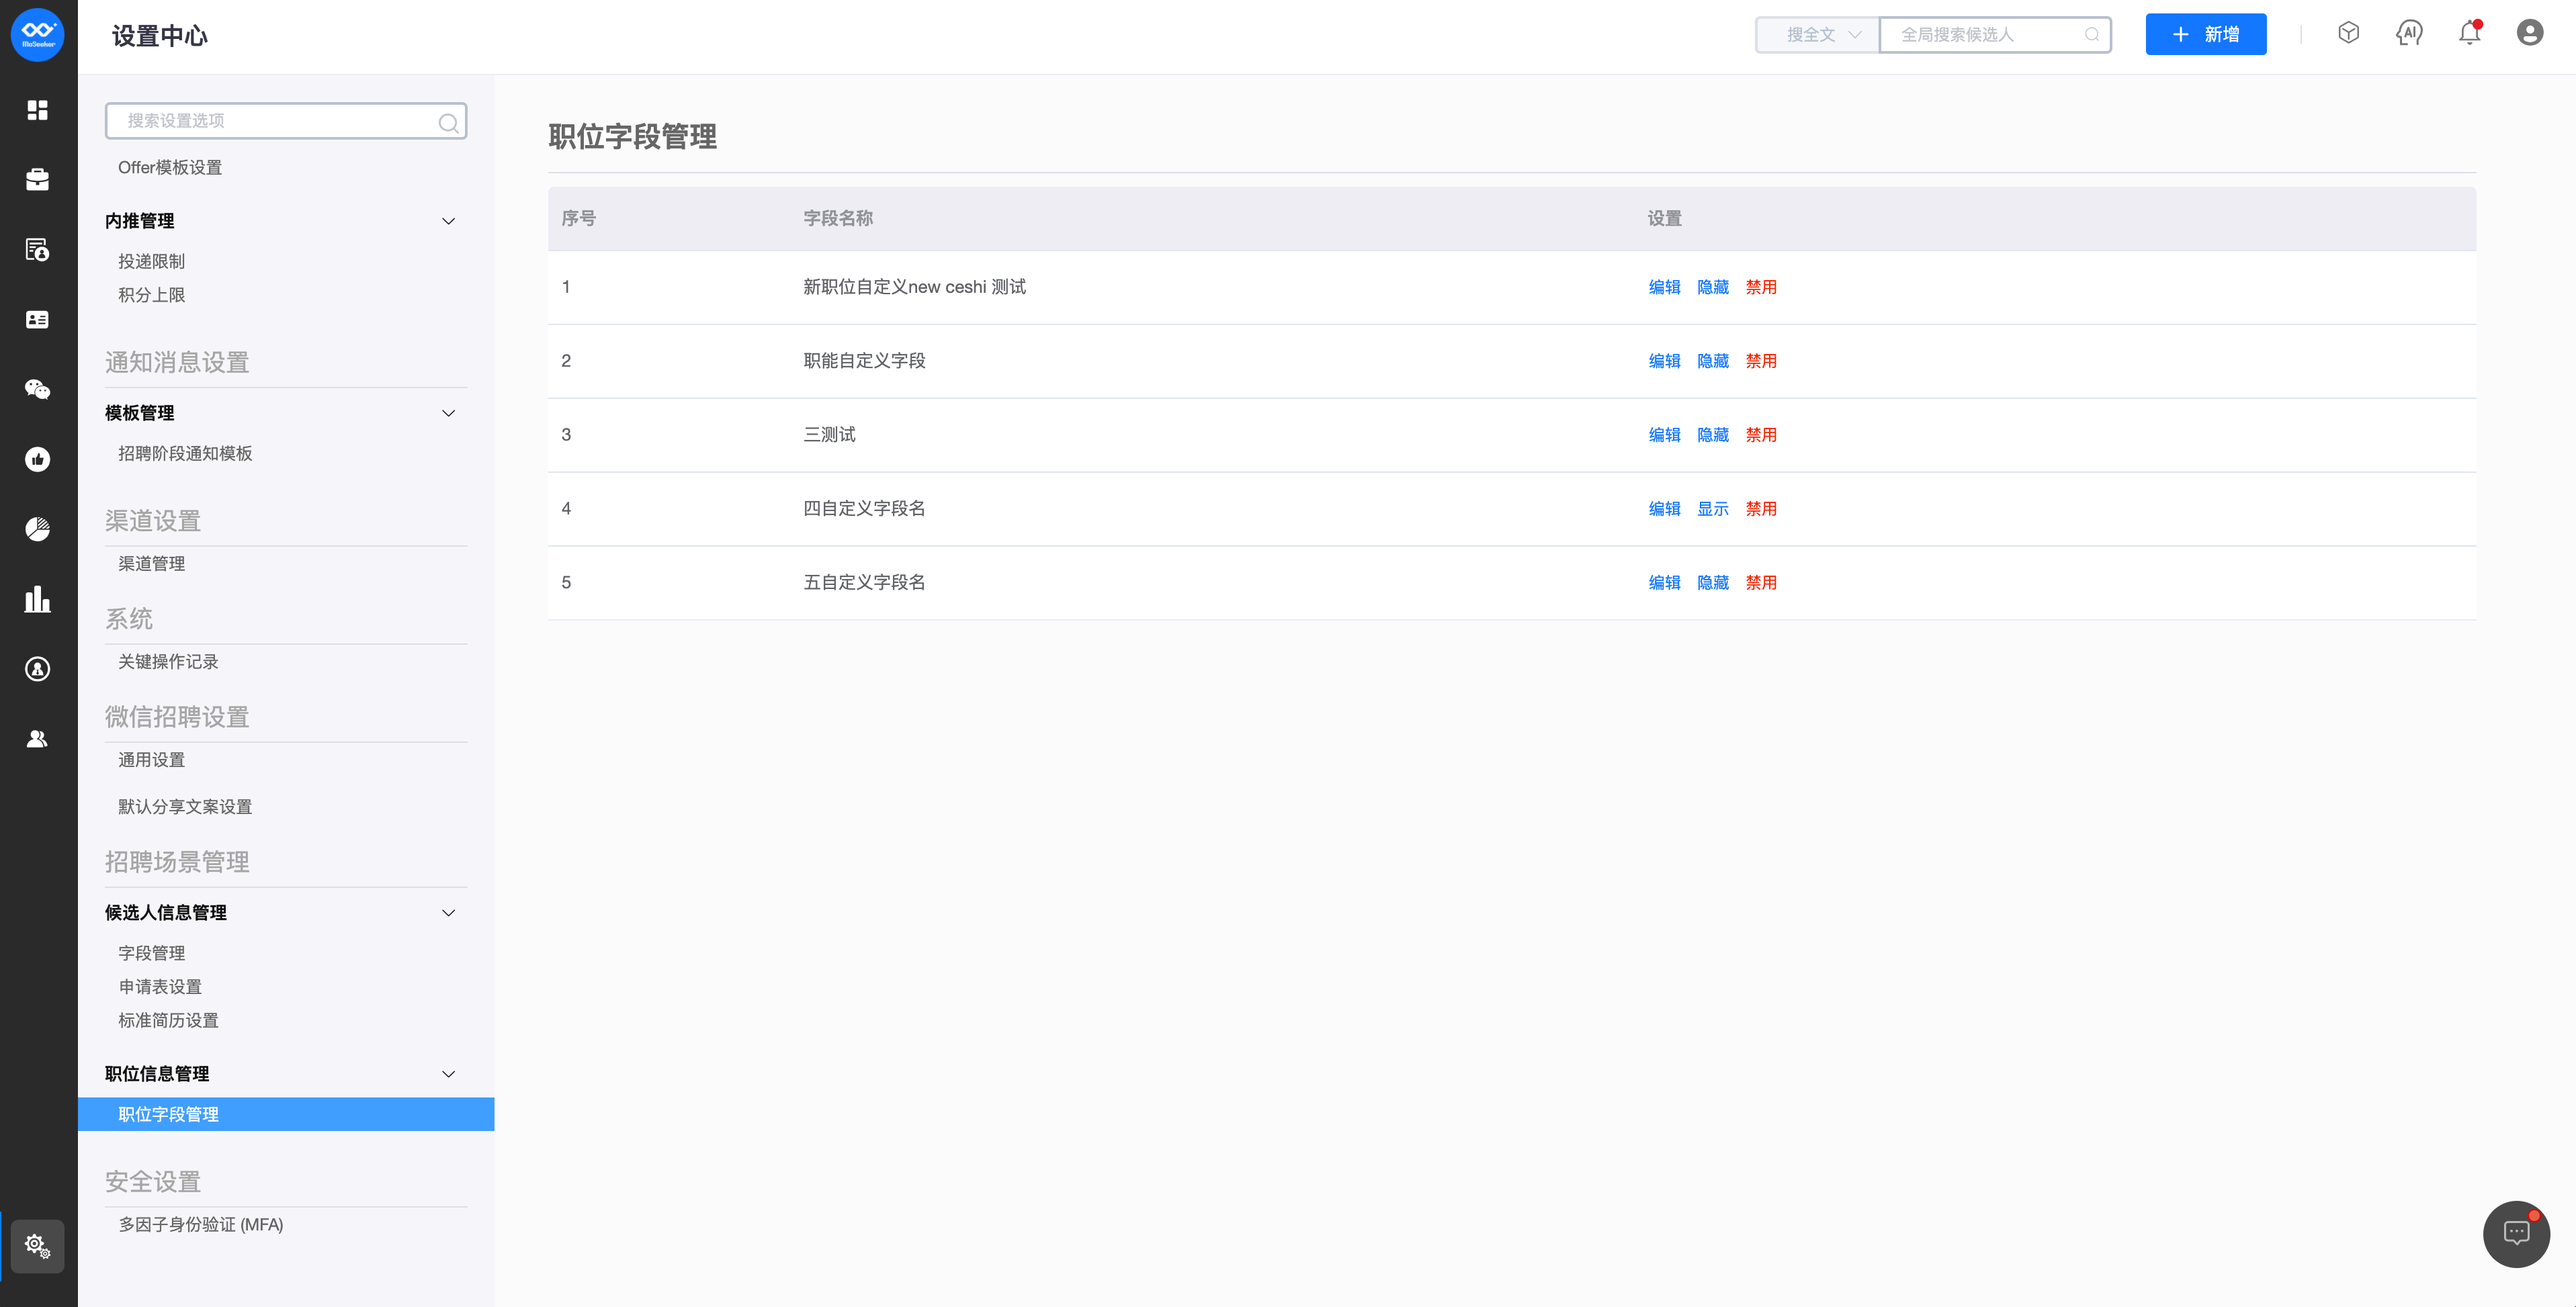Disable the 四自定义字段名 field

tap(1761, 509)
